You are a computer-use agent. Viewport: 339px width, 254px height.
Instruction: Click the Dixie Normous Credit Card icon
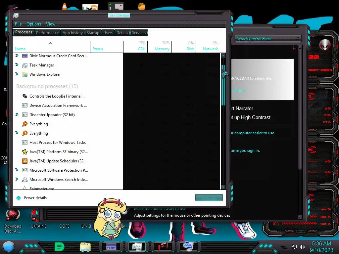pyautogui.click(x=25, y=56)
